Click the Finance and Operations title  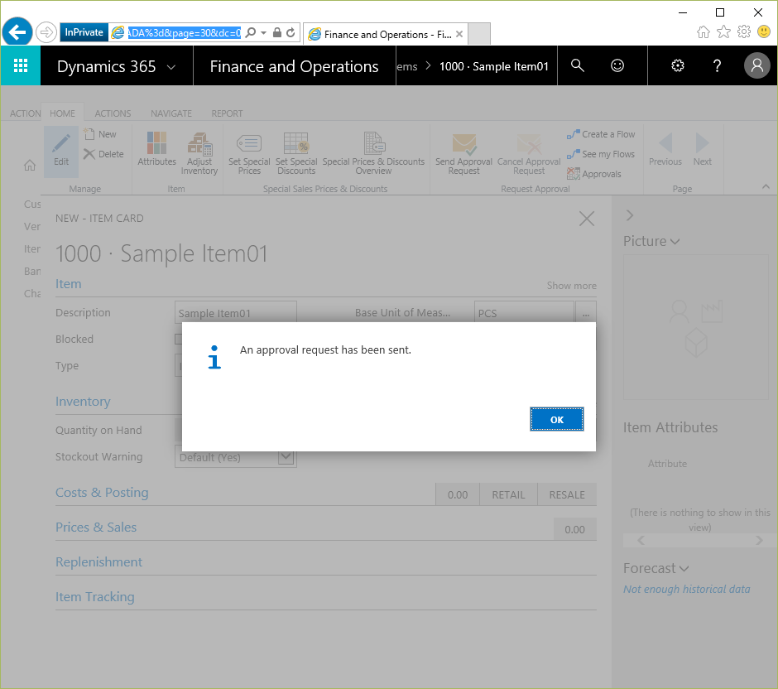[x=294, y=66]
